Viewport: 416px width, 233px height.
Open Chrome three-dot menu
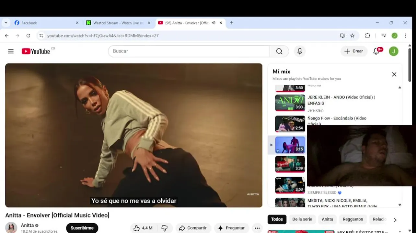tap(405, 36)
